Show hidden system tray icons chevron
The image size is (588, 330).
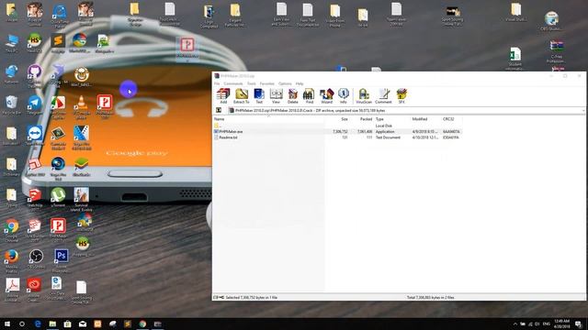[515, 324]
